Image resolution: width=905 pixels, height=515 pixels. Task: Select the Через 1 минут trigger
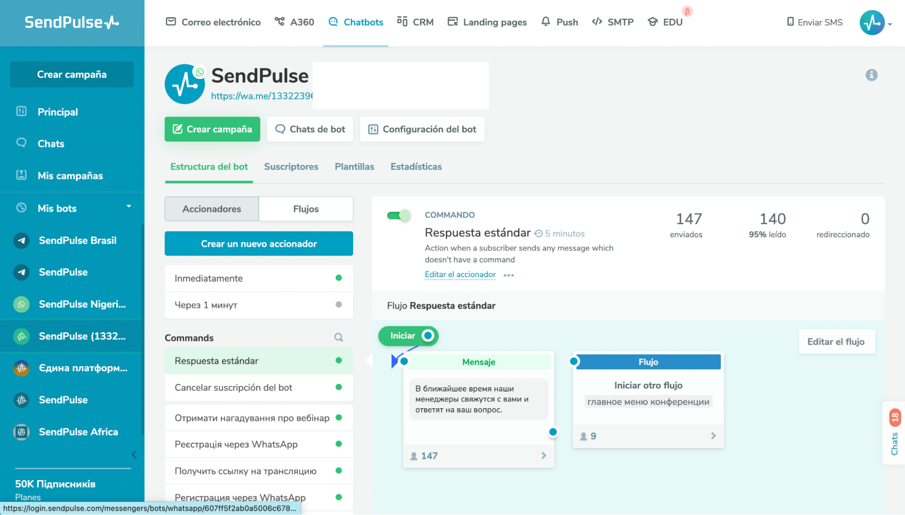point(259,305)
